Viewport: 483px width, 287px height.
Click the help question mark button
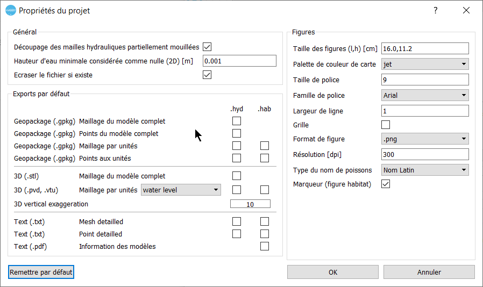pyautogui.click(x=436, y=10)
